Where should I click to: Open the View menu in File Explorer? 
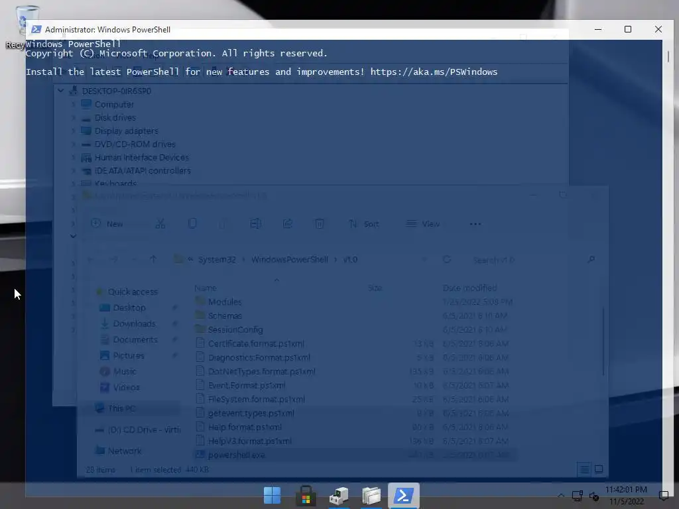(422, 224)
